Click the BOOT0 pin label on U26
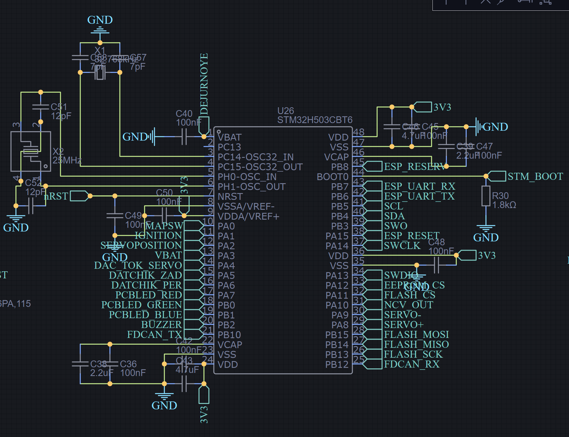569x437 pixels. [332, 177]
